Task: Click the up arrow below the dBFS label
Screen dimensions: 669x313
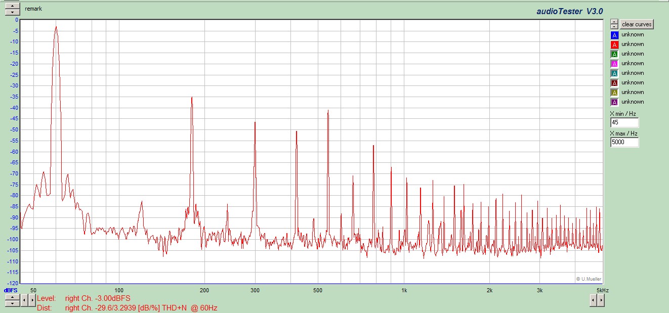Action: click(12, 297)
